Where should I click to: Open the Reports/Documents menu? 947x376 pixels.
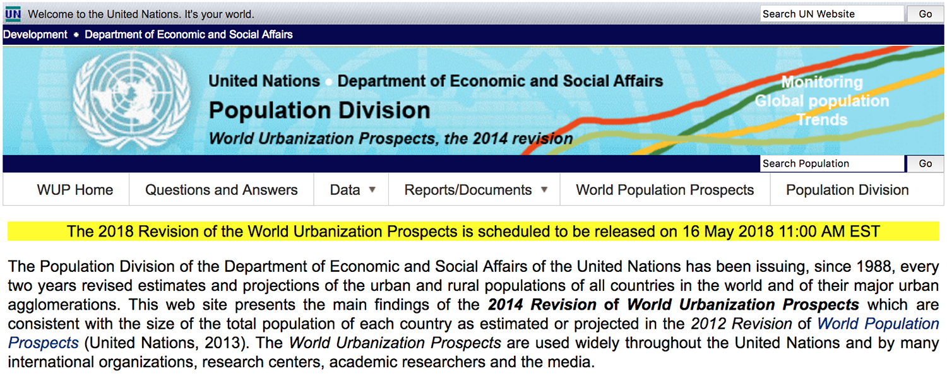point(475,190)
